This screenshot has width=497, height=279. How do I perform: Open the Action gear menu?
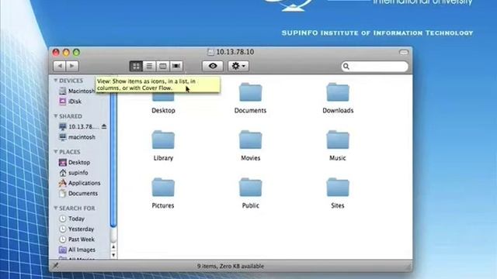[x=238, y=66]
